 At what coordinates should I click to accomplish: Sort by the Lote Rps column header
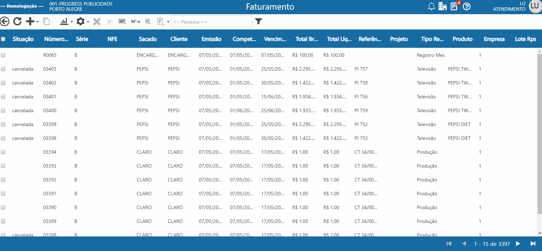pos(525,39)
